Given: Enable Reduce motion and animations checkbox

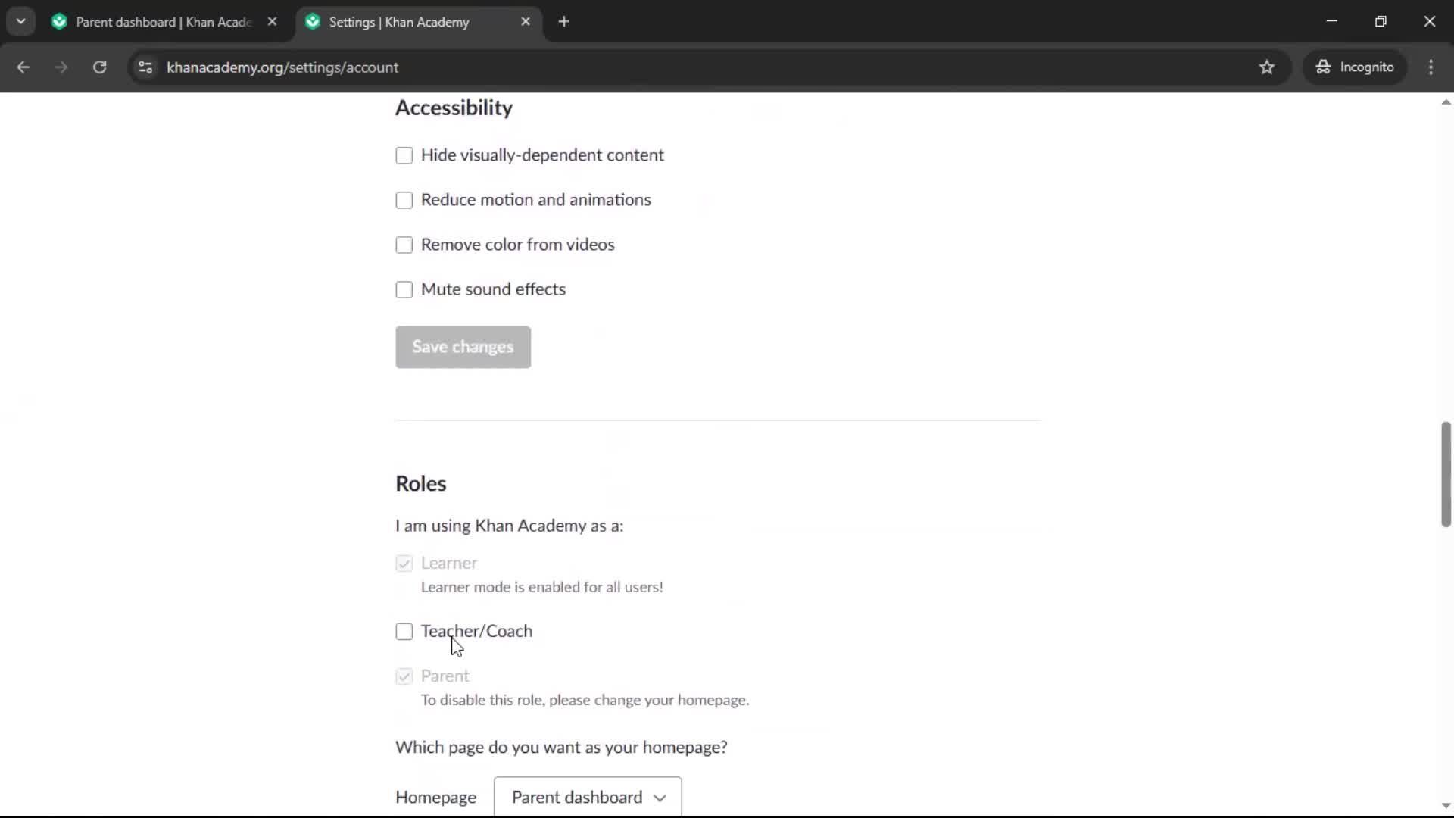Looking at the screenshot, I should (x=404, y=200).
